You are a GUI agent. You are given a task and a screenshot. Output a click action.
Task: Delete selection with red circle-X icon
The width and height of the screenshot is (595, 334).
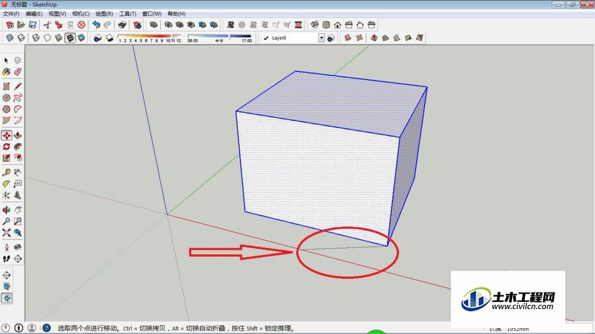[81, 25]
